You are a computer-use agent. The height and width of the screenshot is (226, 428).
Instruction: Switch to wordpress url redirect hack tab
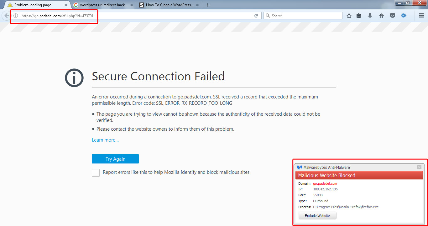click(102, 5)
